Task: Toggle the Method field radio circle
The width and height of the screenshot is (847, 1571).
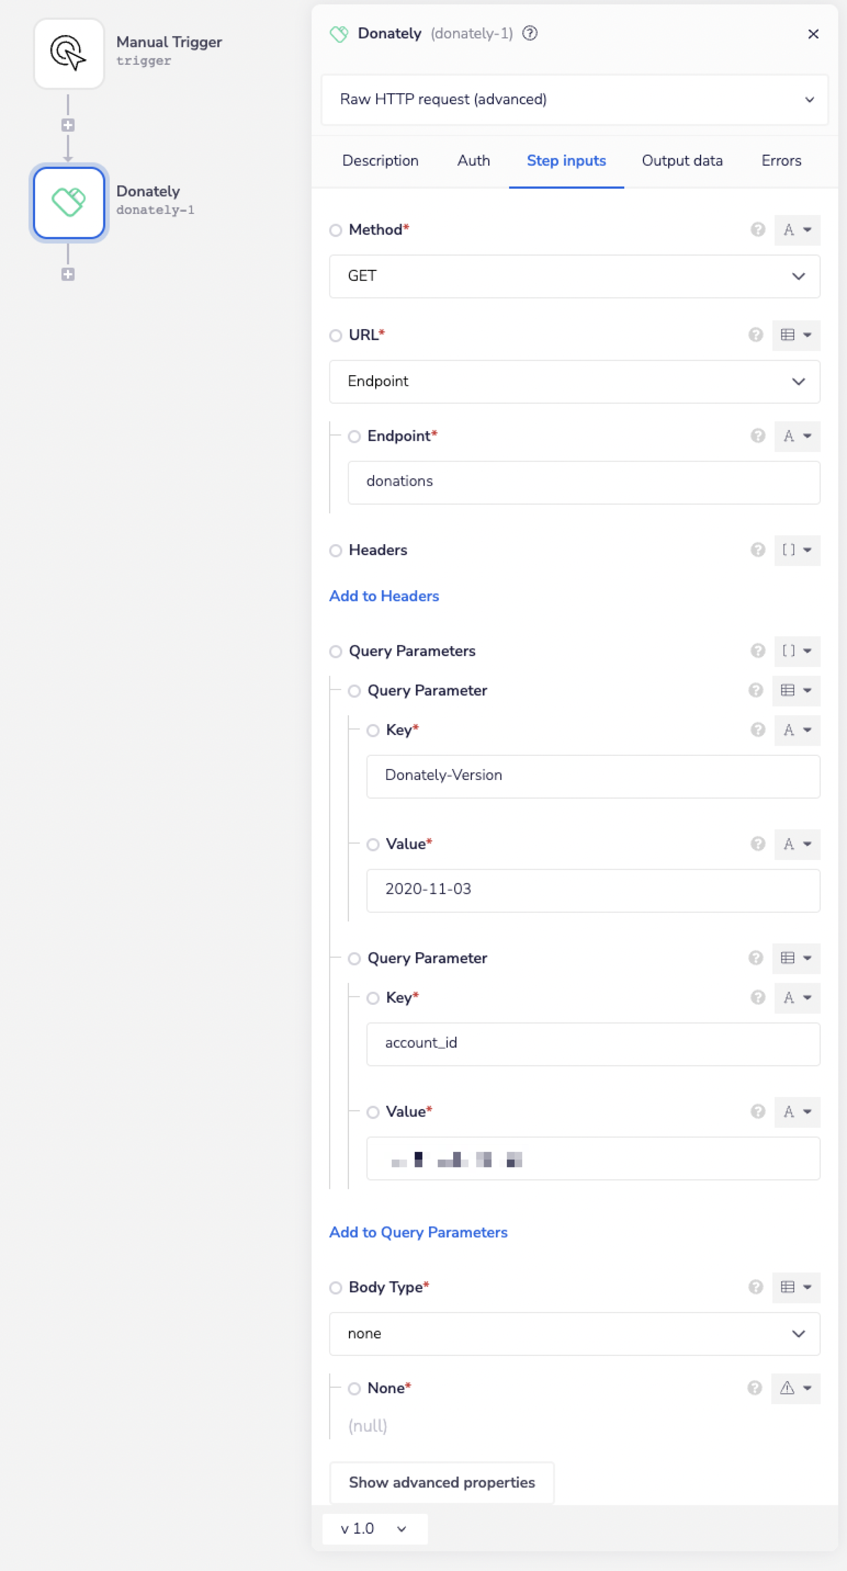Action: click(335, 230)
